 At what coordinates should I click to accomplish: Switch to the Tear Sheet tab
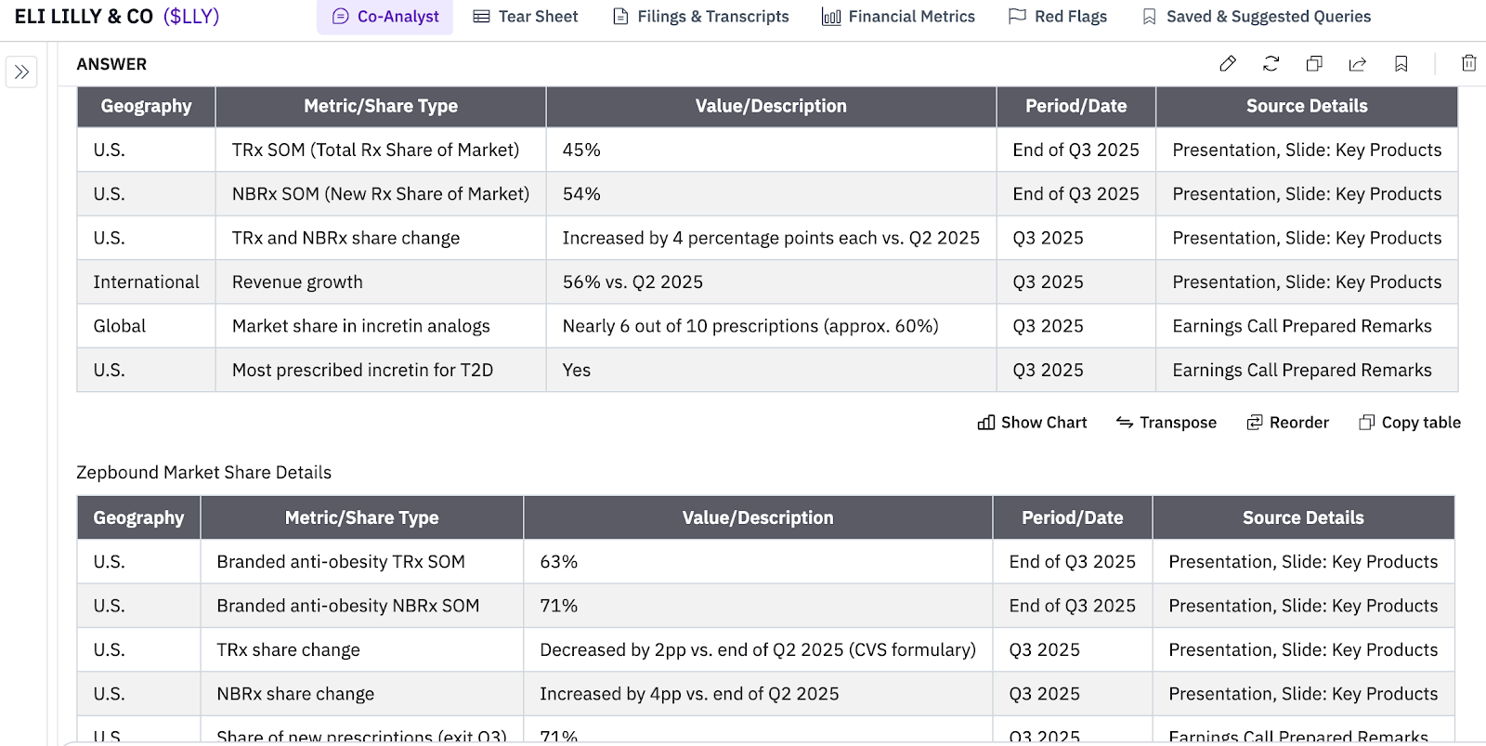(526, 17)
